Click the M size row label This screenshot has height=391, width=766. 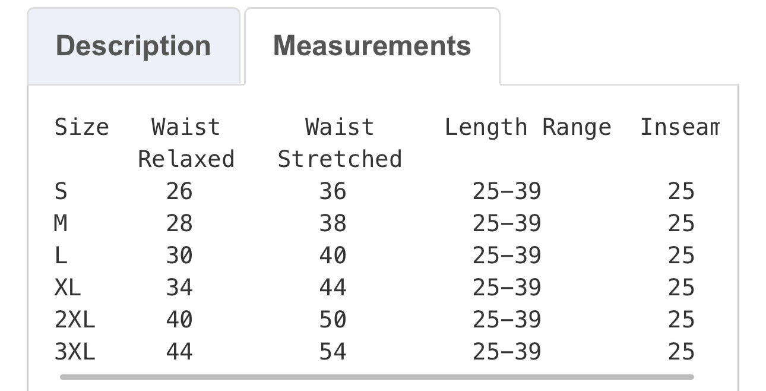click(x=61, y=223)
